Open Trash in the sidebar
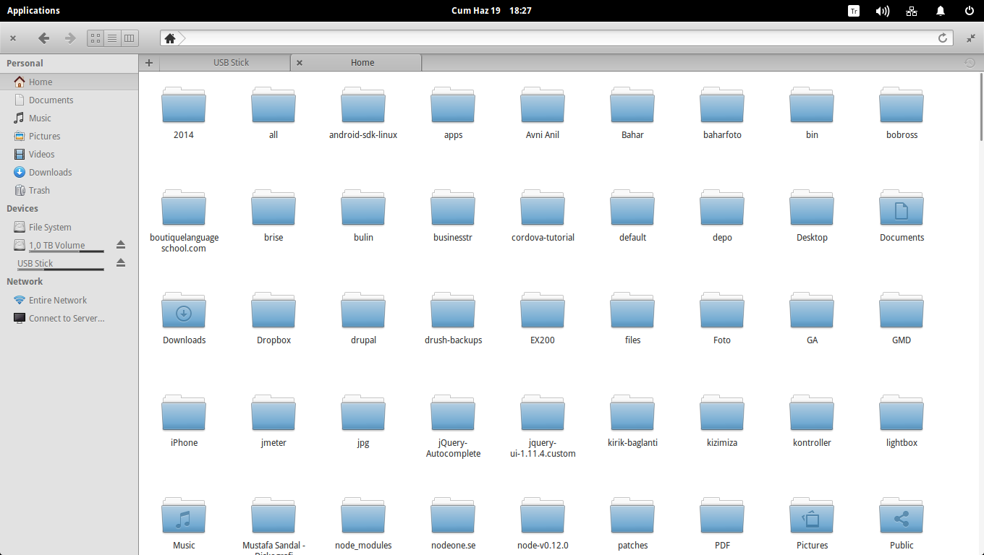Viewport: 984px width, 555px height. tap(69, 190)
